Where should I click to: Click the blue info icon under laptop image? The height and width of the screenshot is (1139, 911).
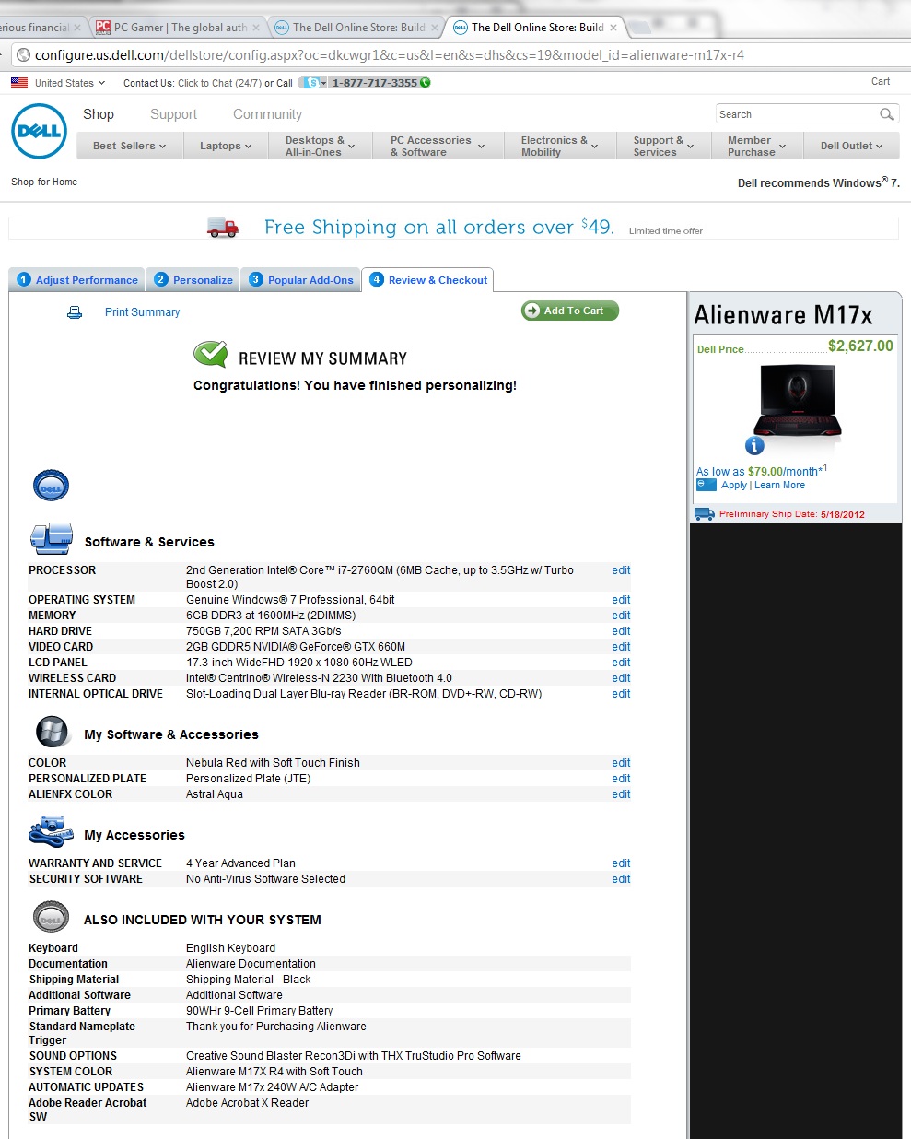(754, 446)
